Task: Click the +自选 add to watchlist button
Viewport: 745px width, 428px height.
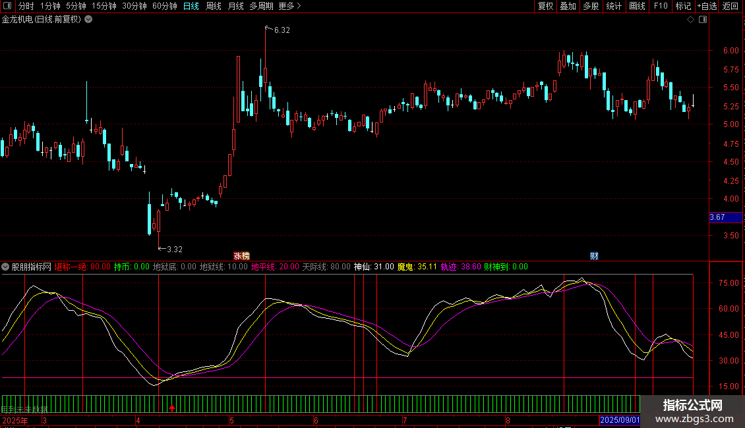Action: pos(706,6)
